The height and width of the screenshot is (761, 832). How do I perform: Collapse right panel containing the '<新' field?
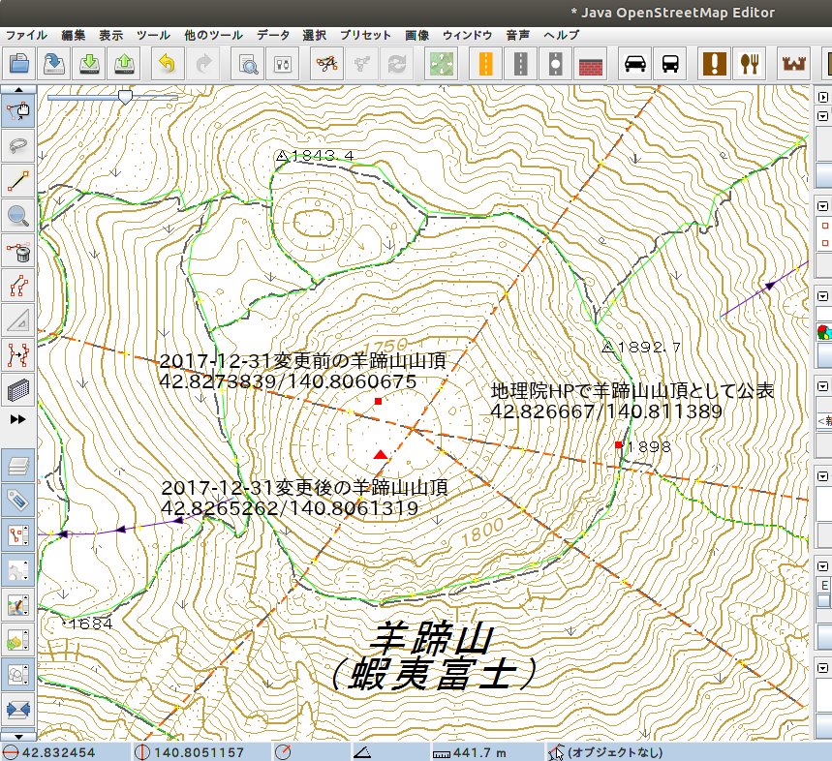coord(823,386)
